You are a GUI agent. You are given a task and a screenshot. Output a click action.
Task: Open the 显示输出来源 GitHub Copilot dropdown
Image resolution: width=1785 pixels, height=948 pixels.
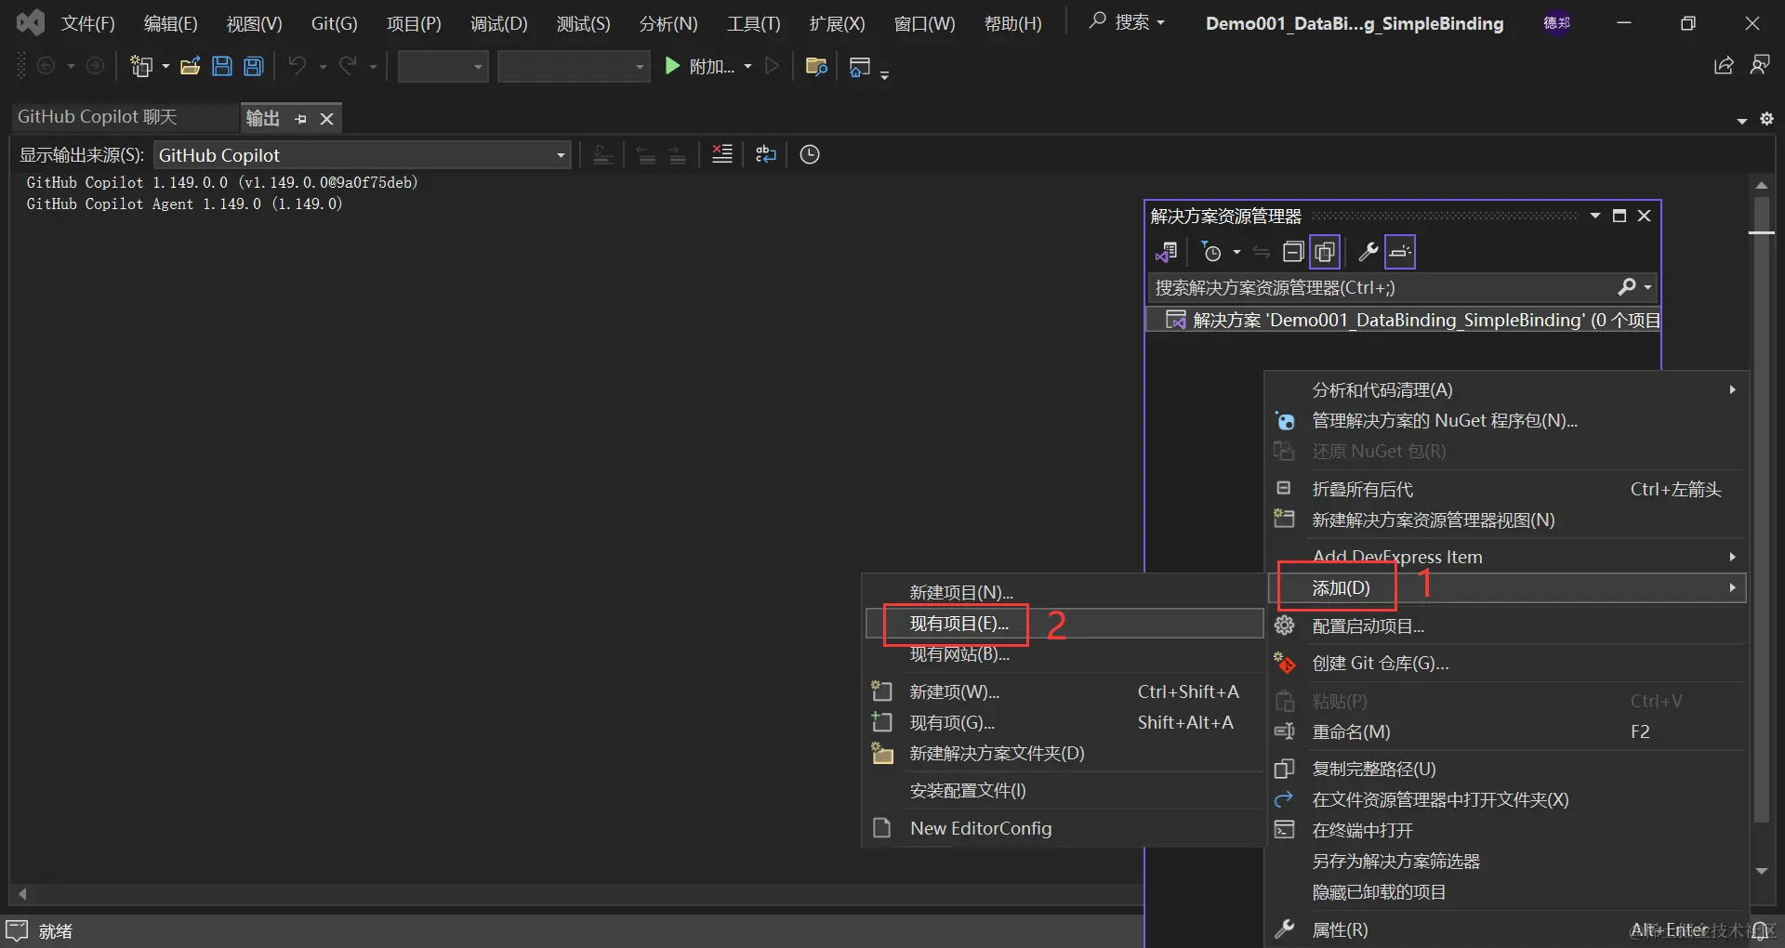point(363,155)
